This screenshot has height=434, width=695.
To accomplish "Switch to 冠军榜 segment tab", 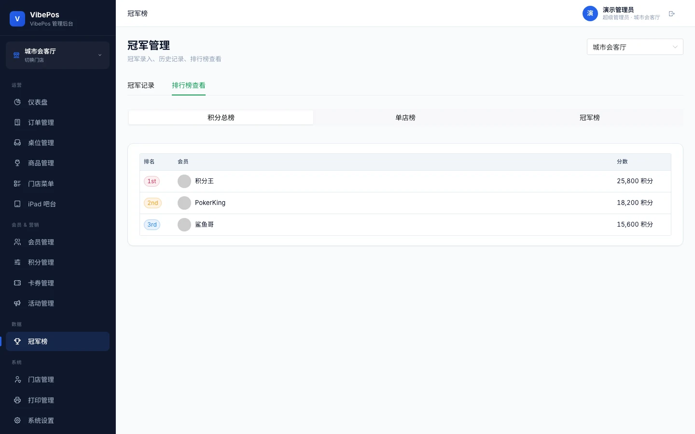I will click(590, 118).
